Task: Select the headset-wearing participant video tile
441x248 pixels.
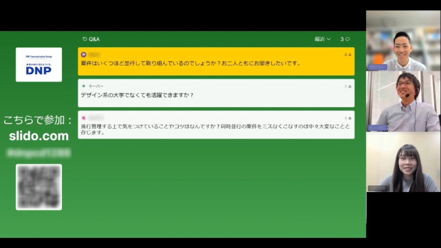Action: click(403, 101)
